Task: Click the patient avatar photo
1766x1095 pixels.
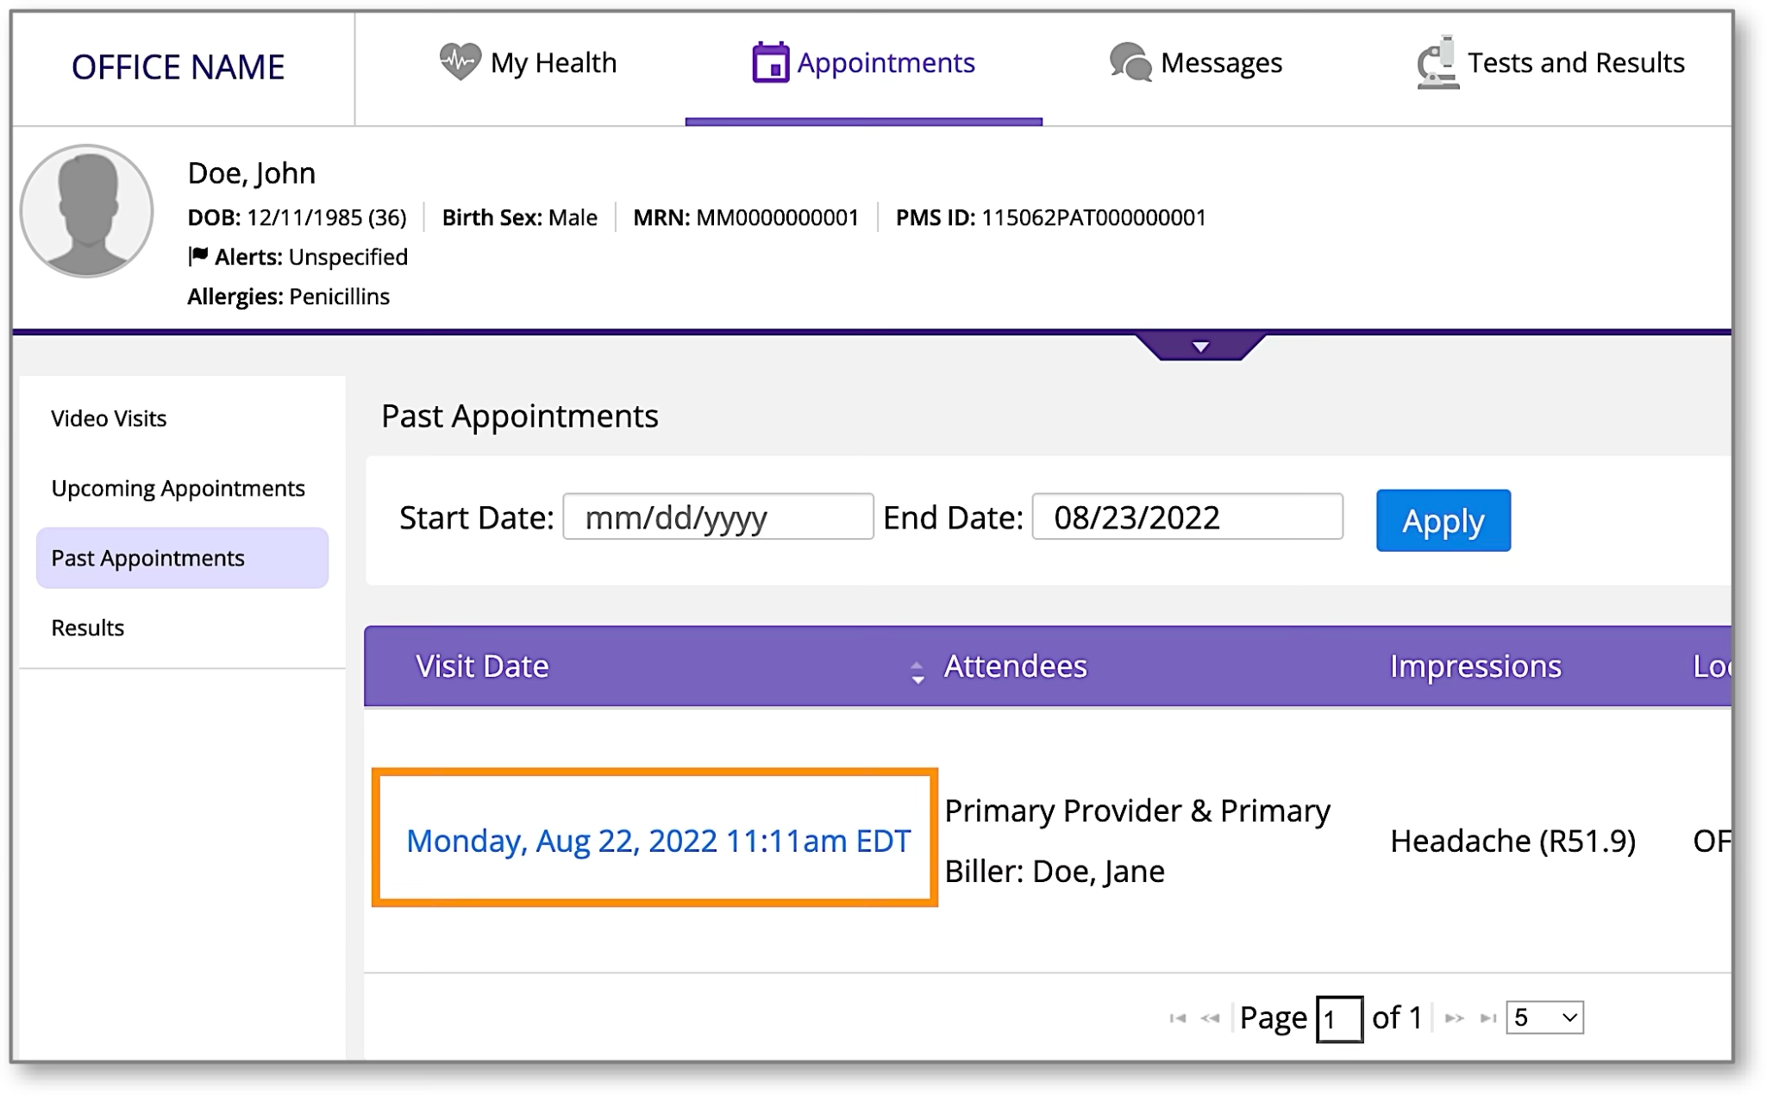Action: point(87,211)
